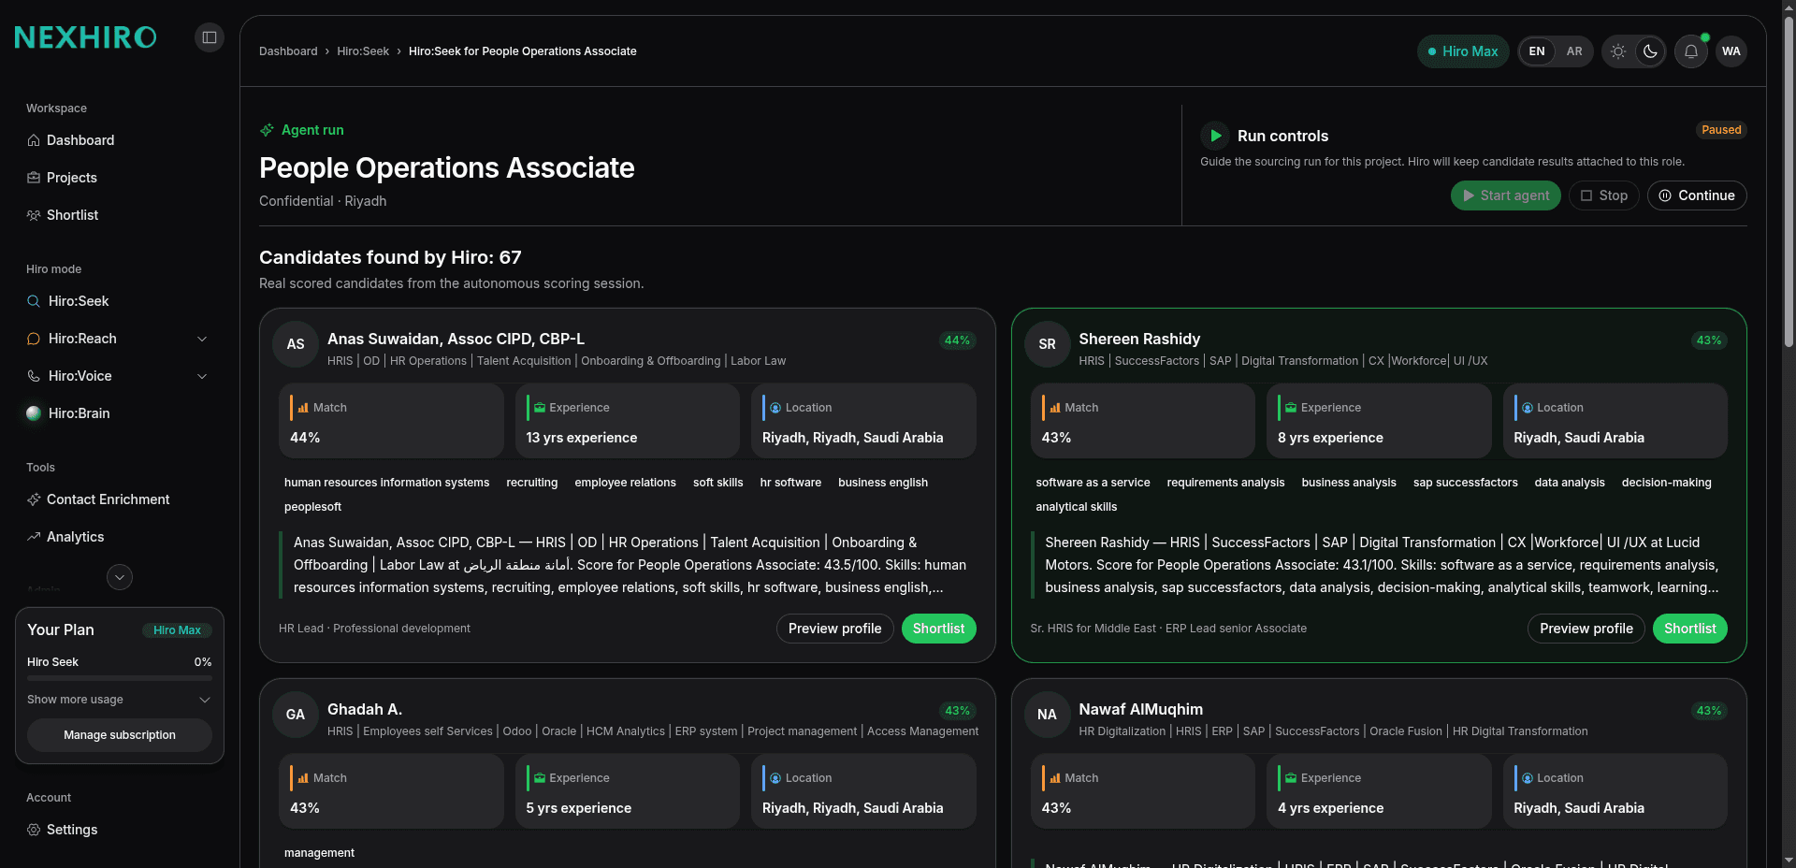Click the Dashboard home icon in the sidebar
This screenshot has width=1796, height=868.
point(34,140)
